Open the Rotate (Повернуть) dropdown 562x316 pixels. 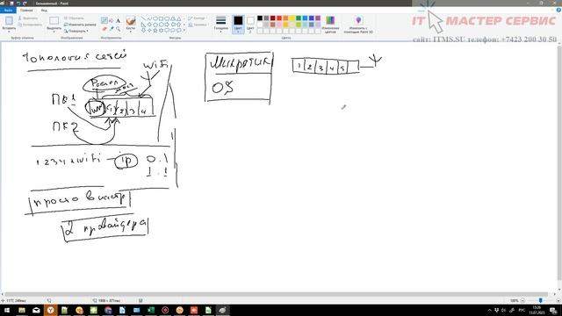(x=76, y=31)
